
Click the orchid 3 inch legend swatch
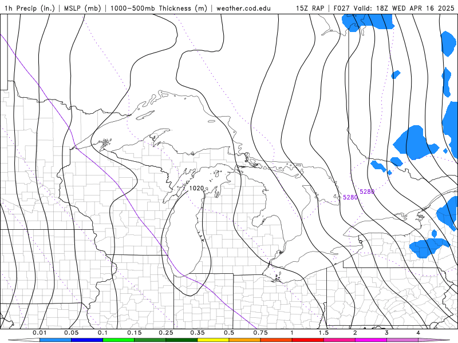click(x=402, y=340)
